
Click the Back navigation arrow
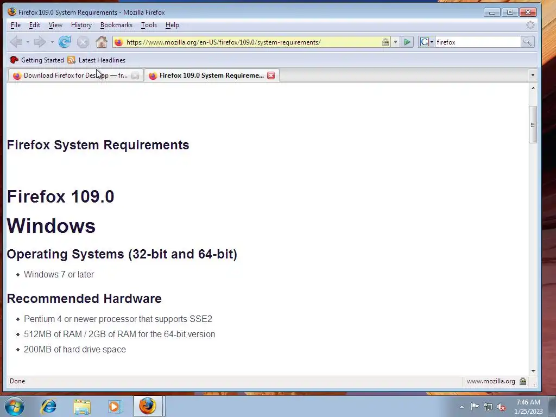tap(16, 42)
